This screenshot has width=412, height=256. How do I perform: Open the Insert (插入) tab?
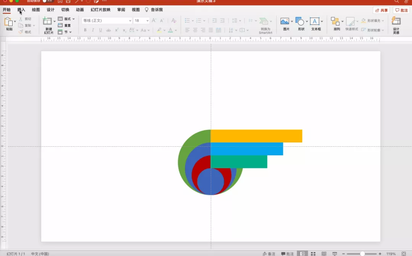pyautogui.click(x=21, y=10)
